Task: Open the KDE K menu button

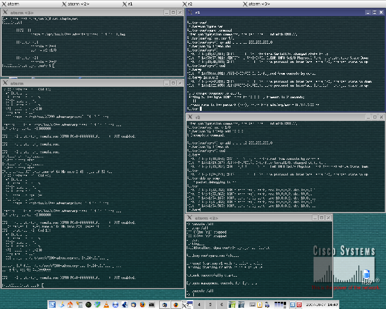Action: (x=52, y=305)
